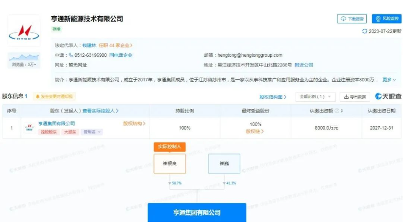Click the 下载报告 download report button

point(352,19)
